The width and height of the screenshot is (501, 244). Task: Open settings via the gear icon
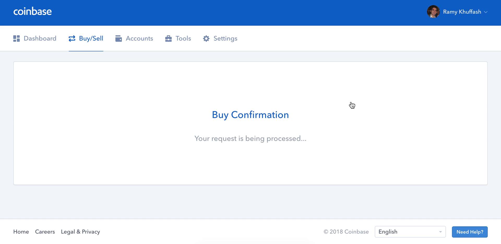(x=206, y=38)
